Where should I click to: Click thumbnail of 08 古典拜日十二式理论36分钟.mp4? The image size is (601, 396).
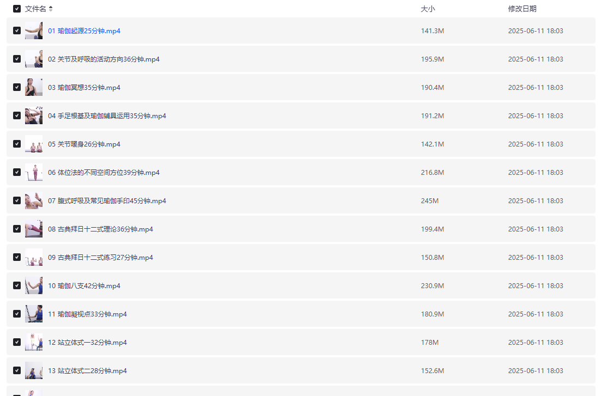(x=34, y=229)
